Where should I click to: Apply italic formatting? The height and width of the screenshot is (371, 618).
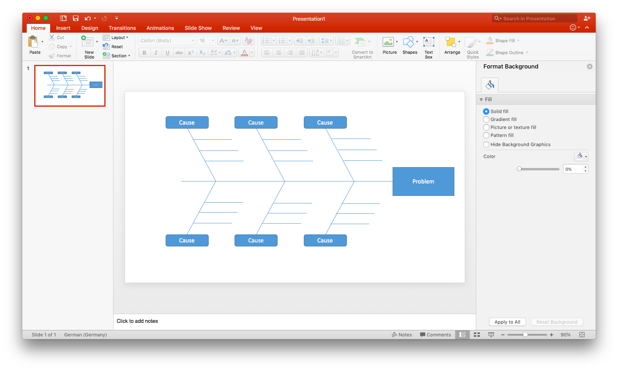156,52
